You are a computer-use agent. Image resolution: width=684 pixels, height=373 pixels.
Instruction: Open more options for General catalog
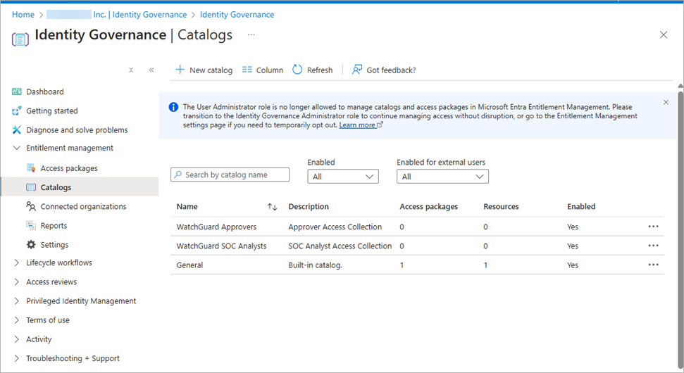pyautogui.click(x=653, y=265)
